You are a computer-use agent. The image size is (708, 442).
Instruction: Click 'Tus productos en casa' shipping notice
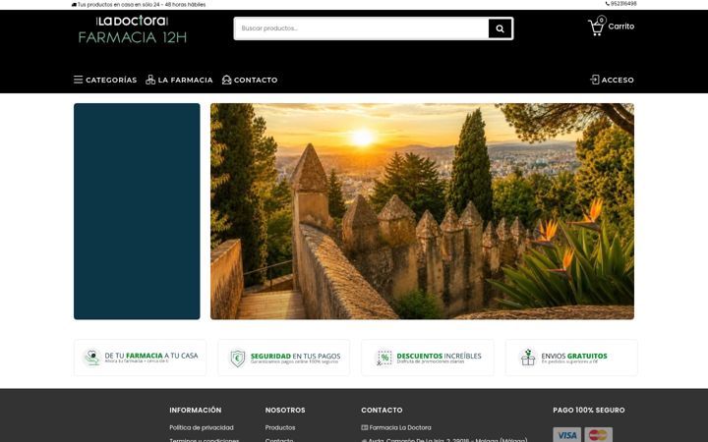click(x=142, y=5)
